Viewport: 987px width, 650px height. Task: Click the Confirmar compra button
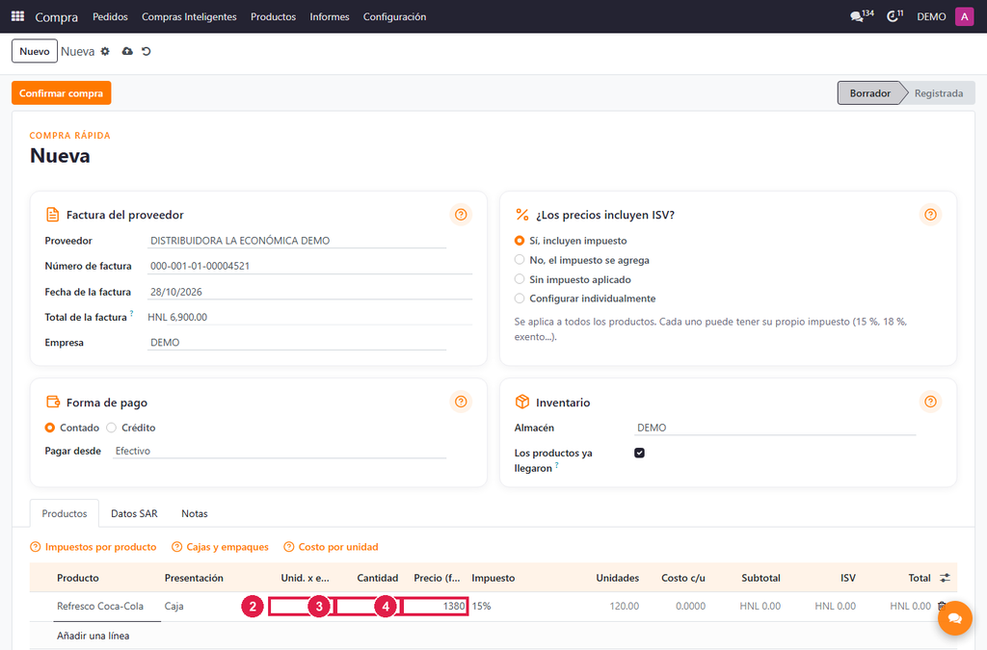coord(61,93)
